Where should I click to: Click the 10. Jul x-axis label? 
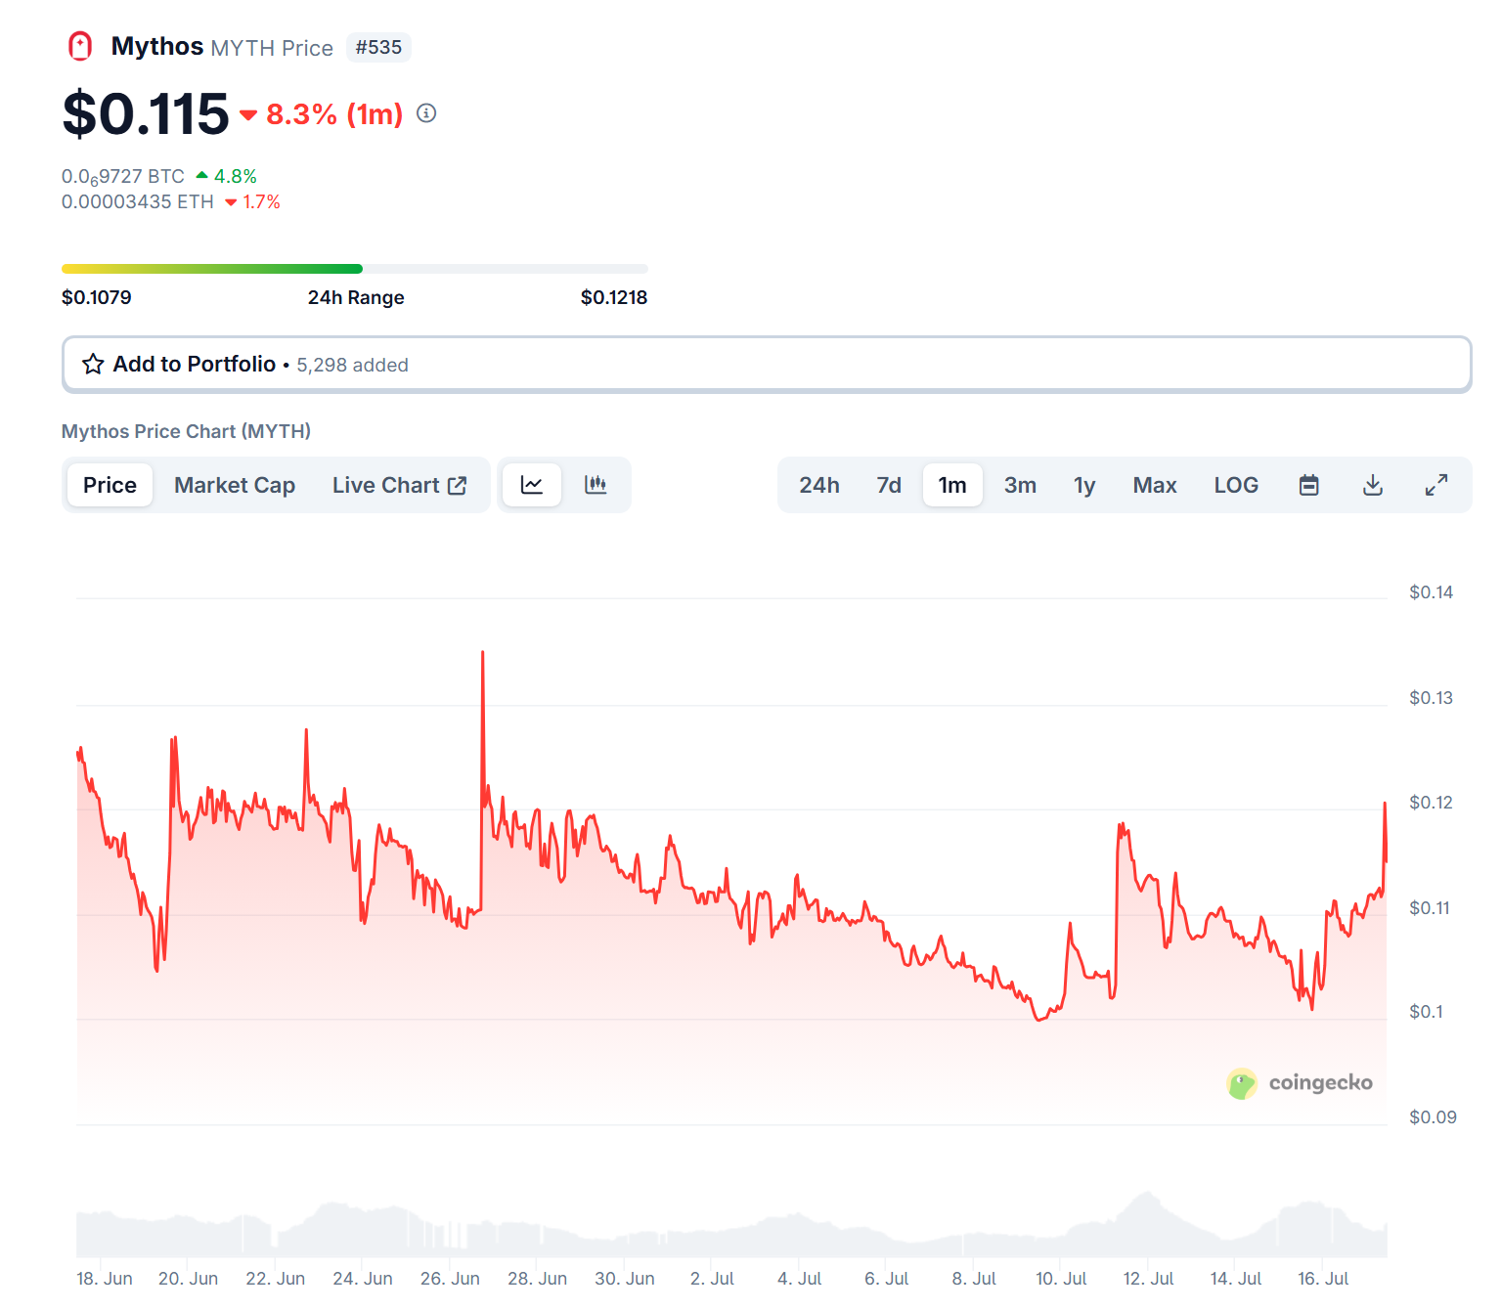1061,1279
